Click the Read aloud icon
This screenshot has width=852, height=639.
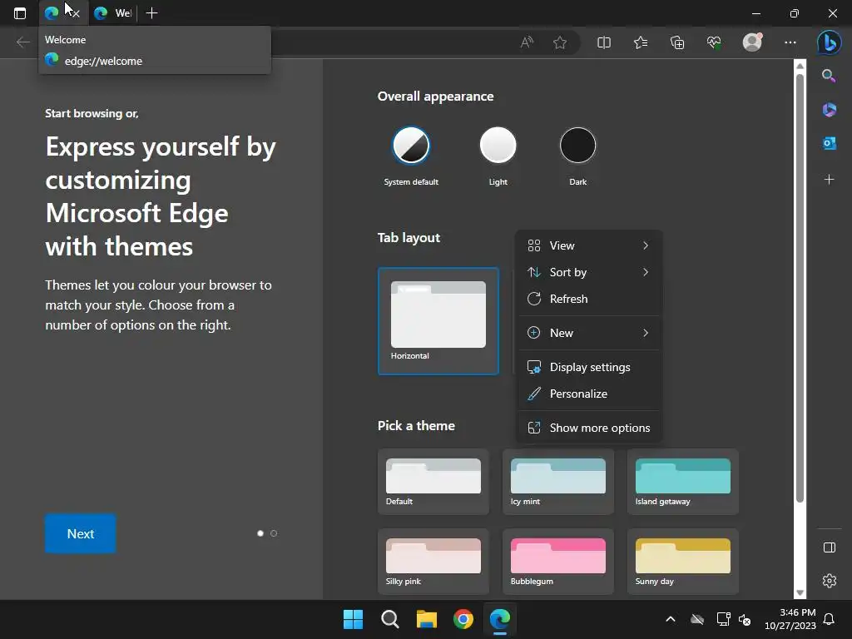(527, 42)
